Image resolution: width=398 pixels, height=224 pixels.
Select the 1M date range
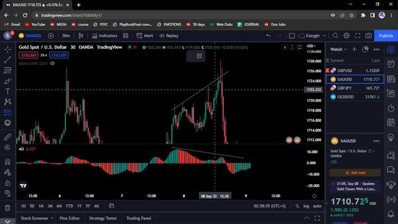pyautogui.click(x=41, y=206)
